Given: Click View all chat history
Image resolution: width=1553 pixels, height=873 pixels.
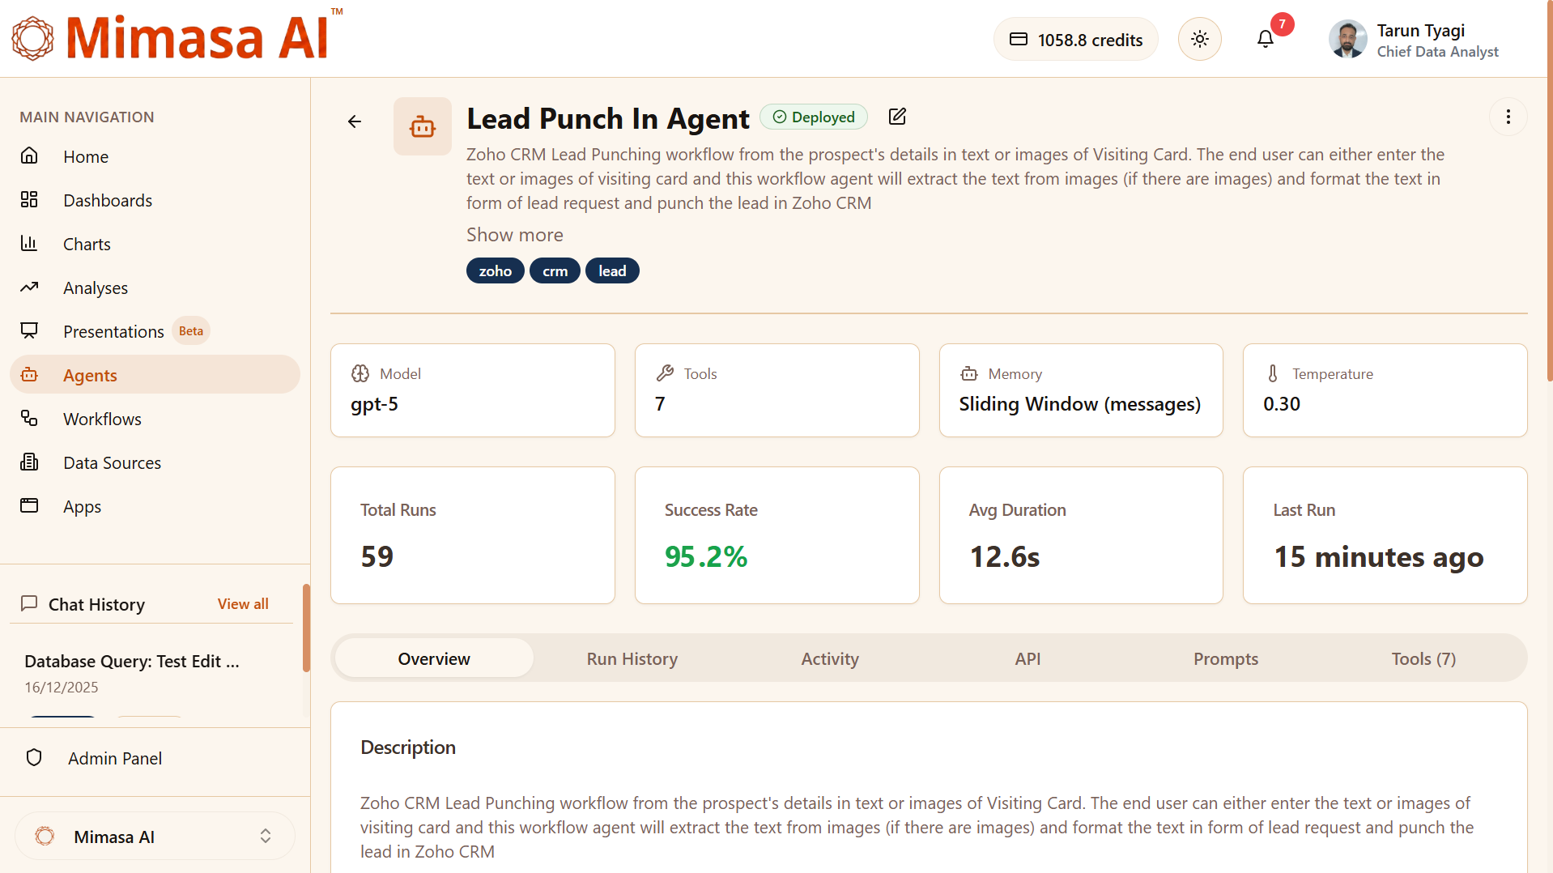Looking at the screenshot, I should click(243, 604).
